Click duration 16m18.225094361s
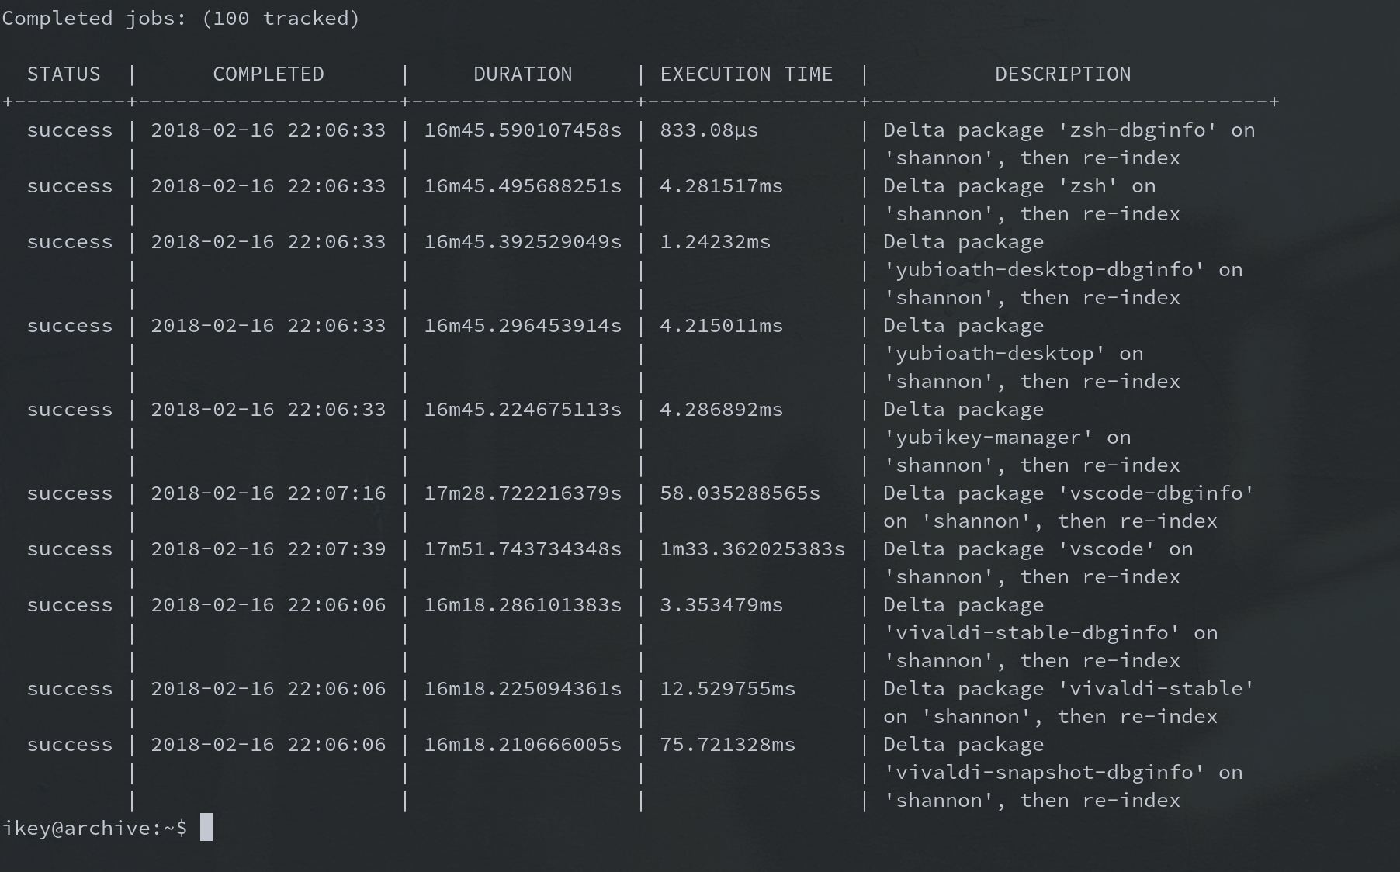Screen dimensions: 1400x872 pyautogui.click(x=523, y=688)
